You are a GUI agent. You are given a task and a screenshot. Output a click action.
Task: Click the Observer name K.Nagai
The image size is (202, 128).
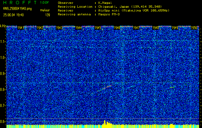(105, 3)
